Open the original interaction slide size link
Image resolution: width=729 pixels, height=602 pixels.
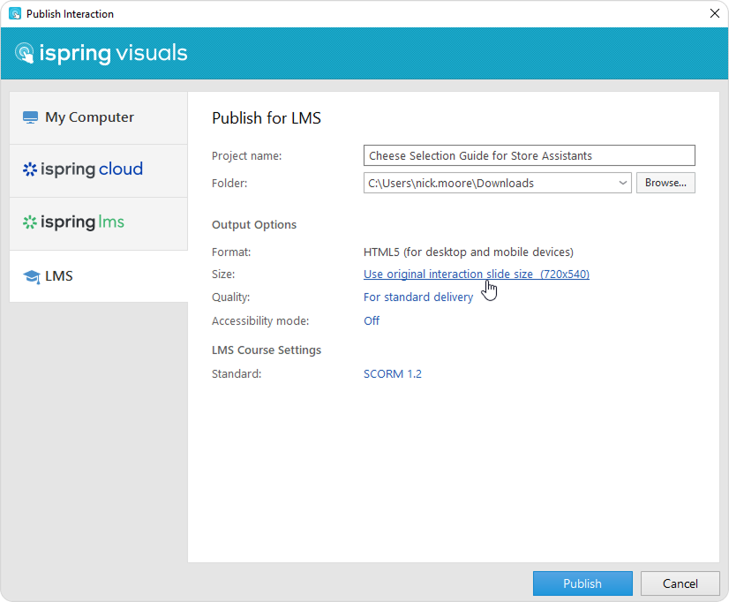click(476, 275)
